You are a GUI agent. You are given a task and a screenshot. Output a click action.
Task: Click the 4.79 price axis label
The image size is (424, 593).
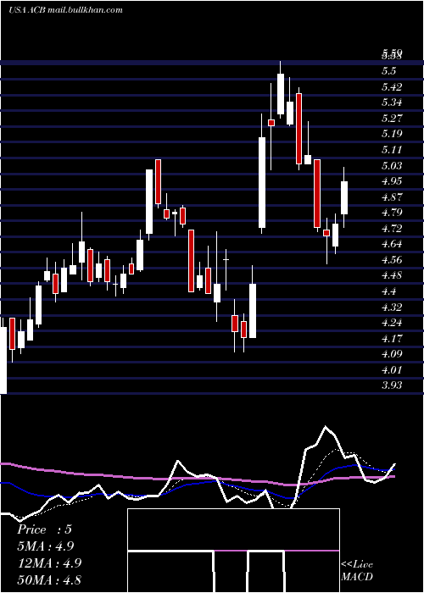(392, 213)
